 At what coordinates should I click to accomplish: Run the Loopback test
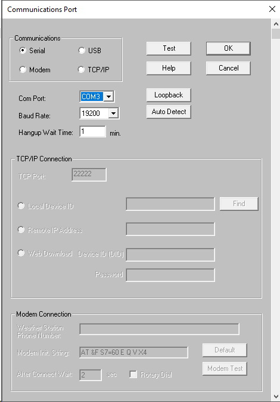coord(169,95)
